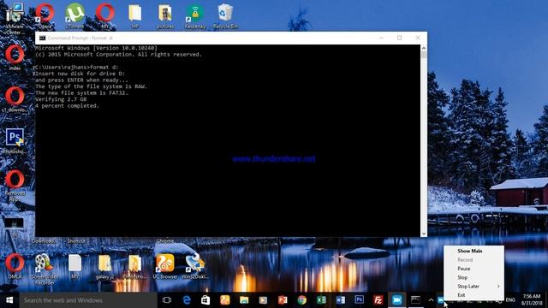Select the UC Browser desktop shortcut
The width and height of the screenshot is (548, 308).
(x=165, y=266)
